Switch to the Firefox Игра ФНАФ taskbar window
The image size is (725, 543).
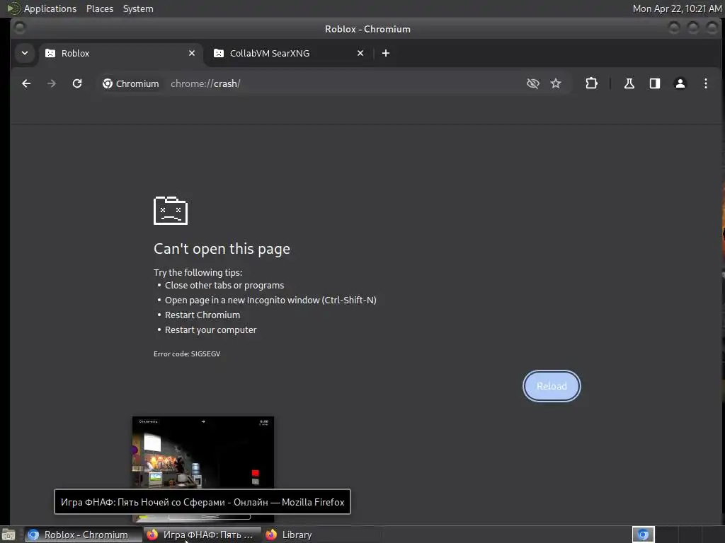click(x=202, y=535)
